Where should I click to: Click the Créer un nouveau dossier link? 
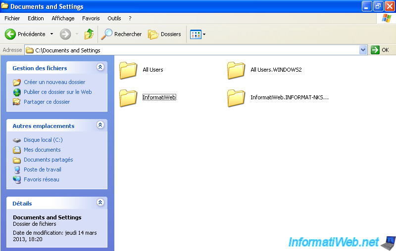click(x=54, y=82)
